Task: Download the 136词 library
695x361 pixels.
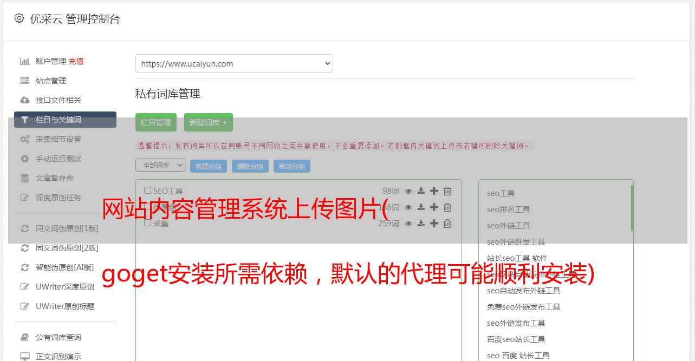Action: point(421,207)
